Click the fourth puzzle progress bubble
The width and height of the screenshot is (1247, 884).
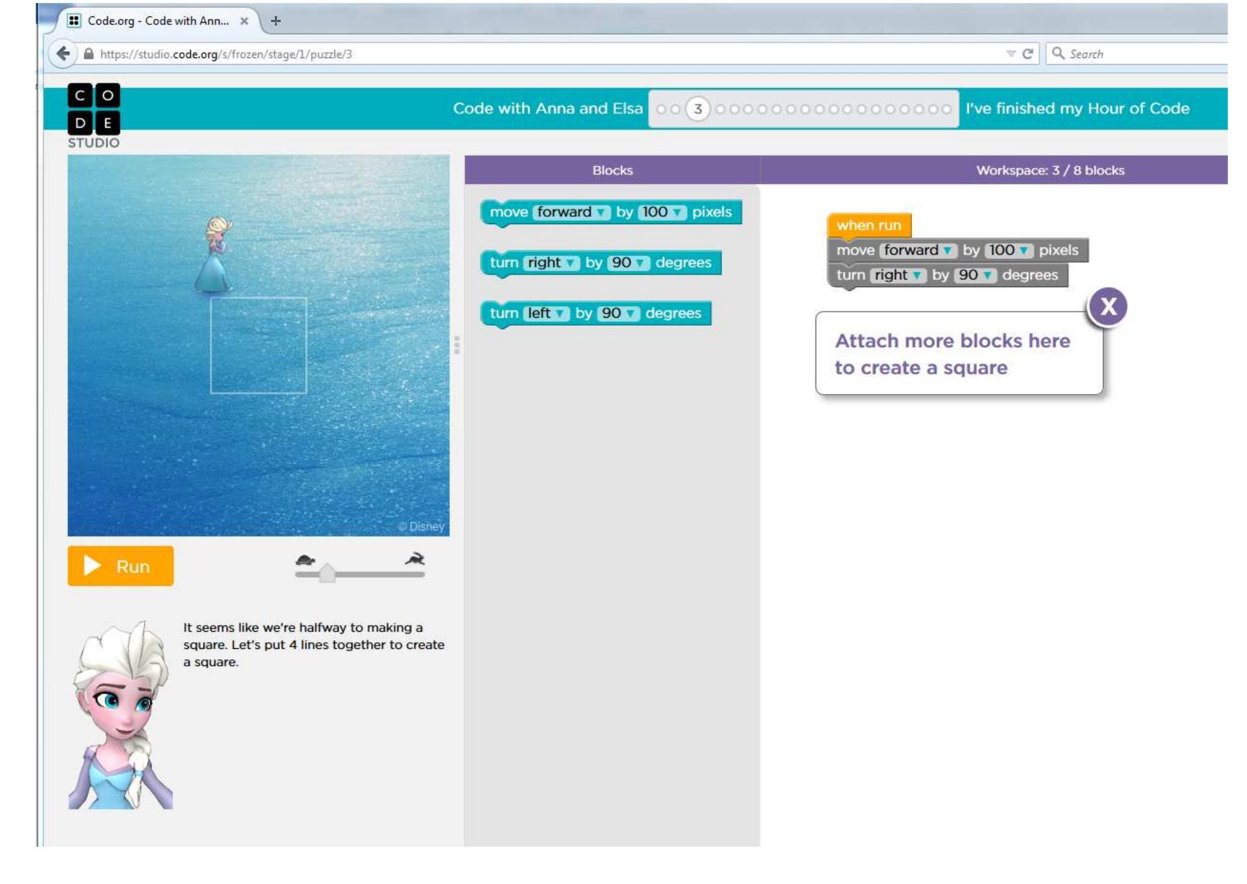pyautogui.click(x=720, y=109)
